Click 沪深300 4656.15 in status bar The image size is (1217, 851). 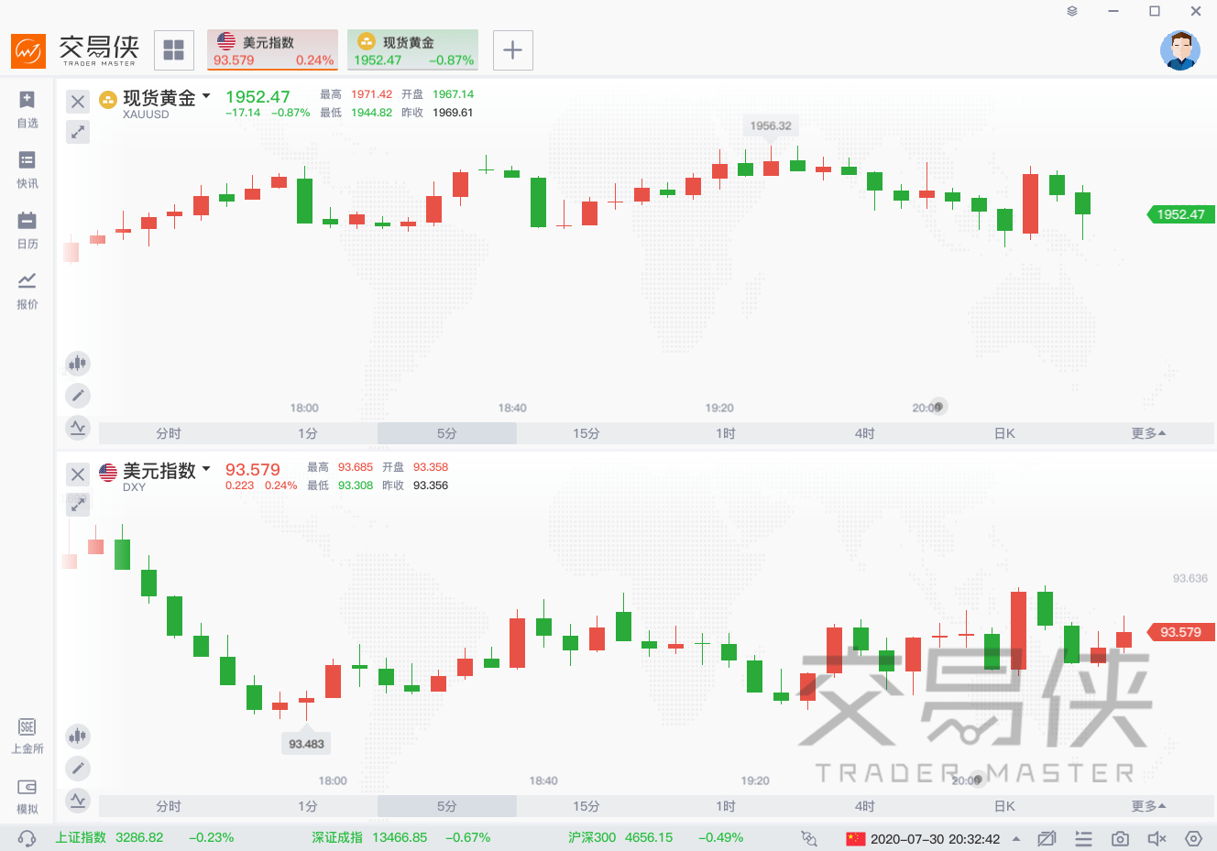pyautogui.click(x=620, y=837)
